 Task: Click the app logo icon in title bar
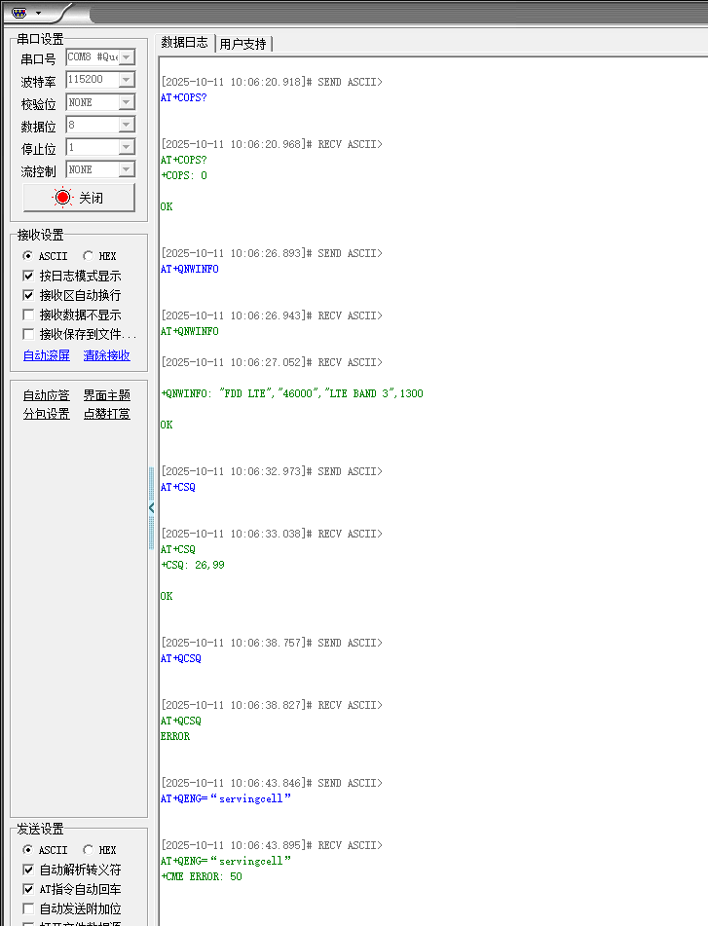19,13
